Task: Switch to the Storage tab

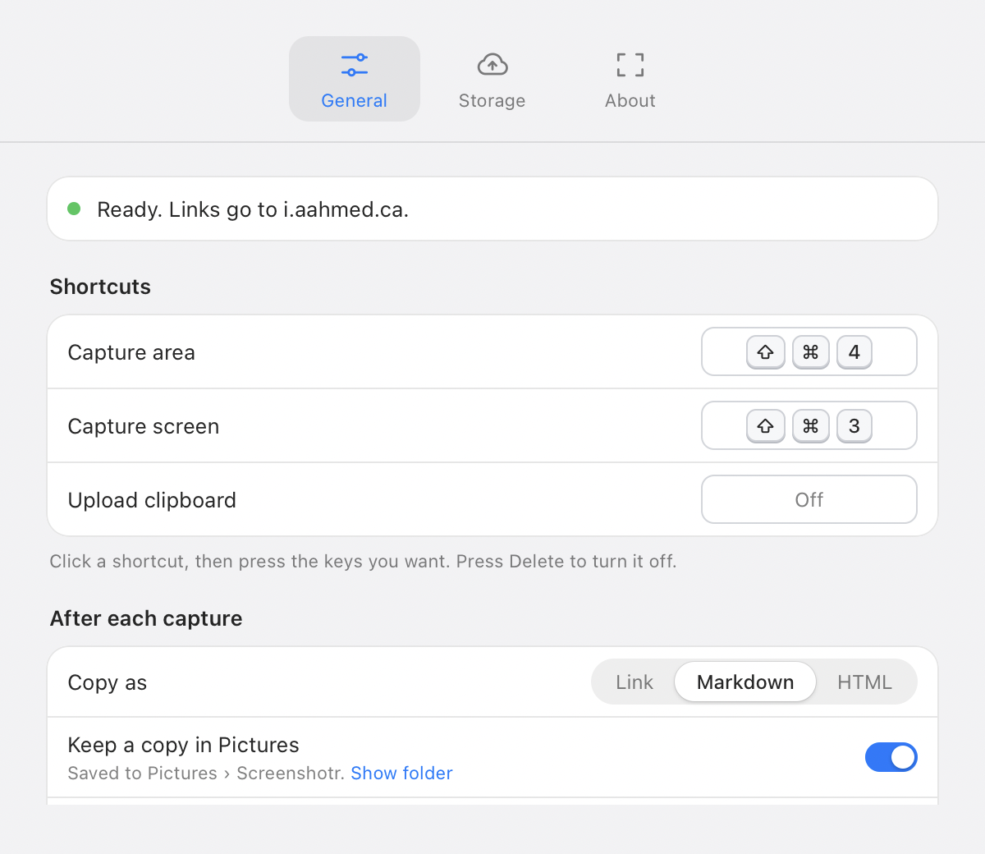Action: (492, 79)
